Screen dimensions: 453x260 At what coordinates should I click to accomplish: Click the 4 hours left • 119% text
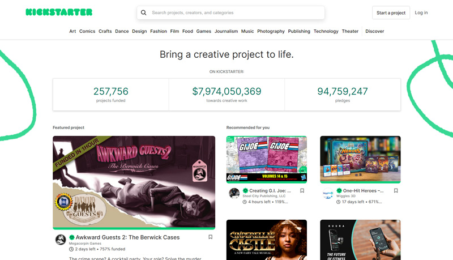pyautogui.click(x=268, y=202)
